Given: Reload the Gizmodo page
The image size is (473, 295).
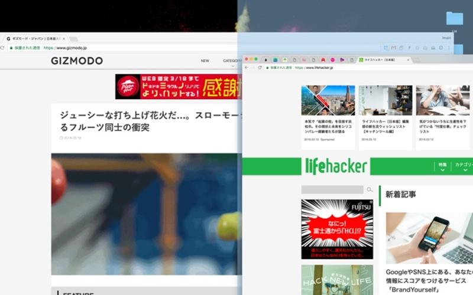Looking at the screenshot, I should pos(2,48).
